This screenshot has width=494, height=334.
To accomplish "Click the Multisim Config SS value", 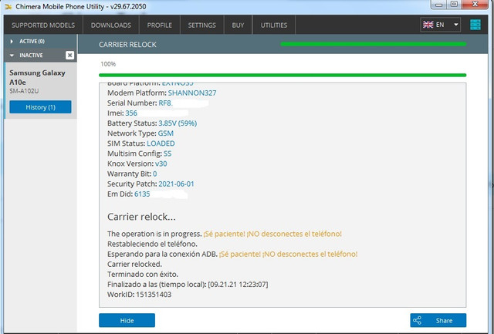I will 167,154.
